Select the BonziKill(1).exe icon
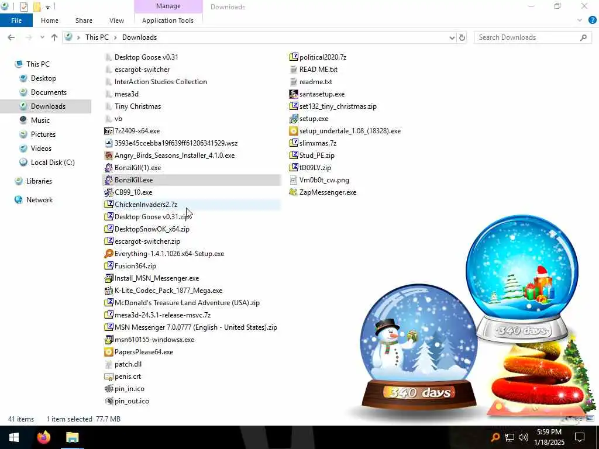The height and width of the screenshot is (449, 599). pos(108,168)
